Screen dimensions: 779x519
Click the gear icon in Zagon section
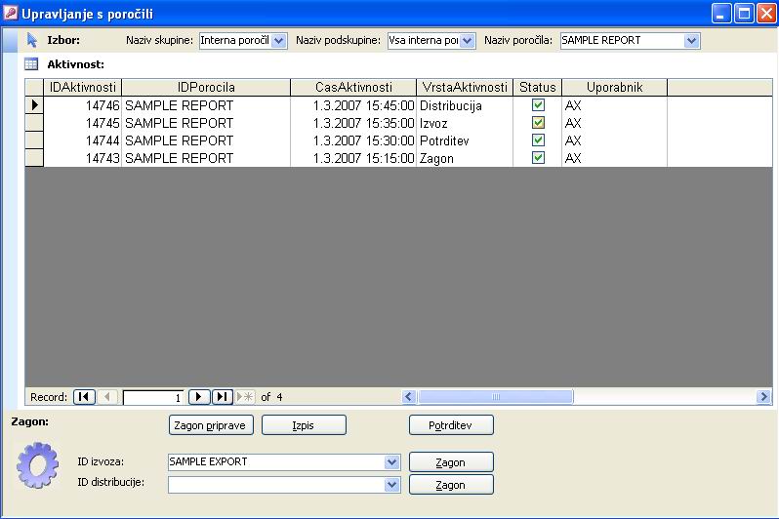38,464
